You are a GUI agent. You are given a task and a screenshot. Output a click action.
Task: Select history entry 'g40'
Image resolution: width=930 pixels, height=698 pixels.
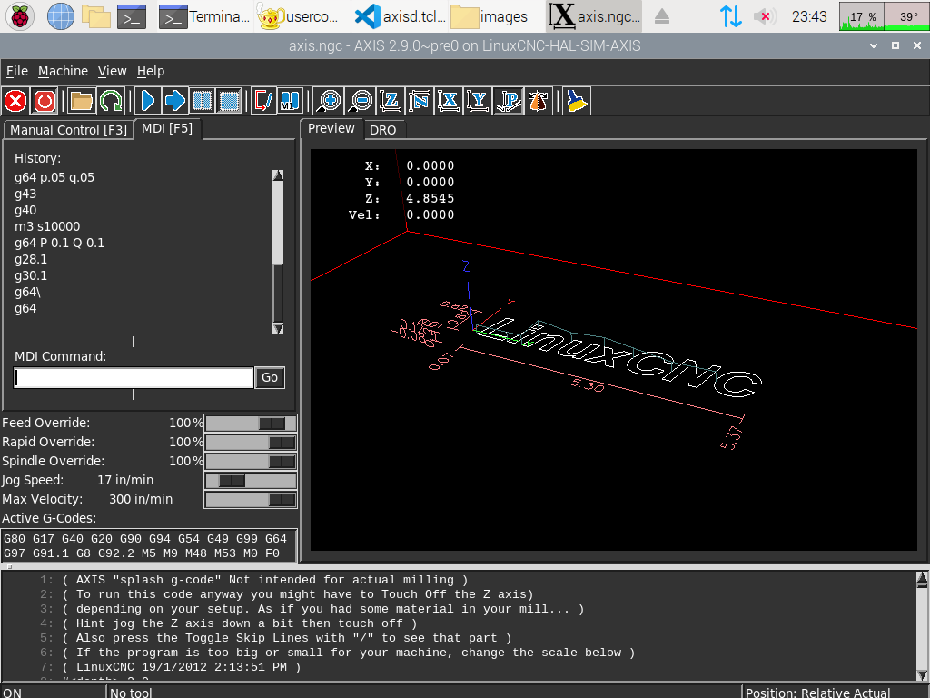tap(25, 210)
